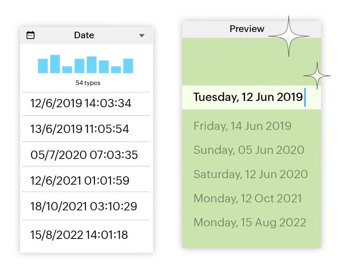Image resolution: width=341 pixels, height=272 pixels.
Task: Choose the Saturday, 12 Jun 2020 preview
Action: [x=251, y=174]
